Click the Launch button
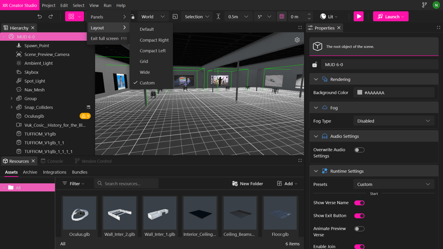 tap(391, 16)
